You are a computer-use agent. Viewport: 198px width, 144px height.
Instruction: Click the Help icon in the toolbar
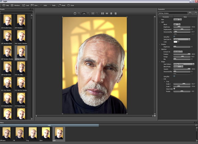[3, 6]
